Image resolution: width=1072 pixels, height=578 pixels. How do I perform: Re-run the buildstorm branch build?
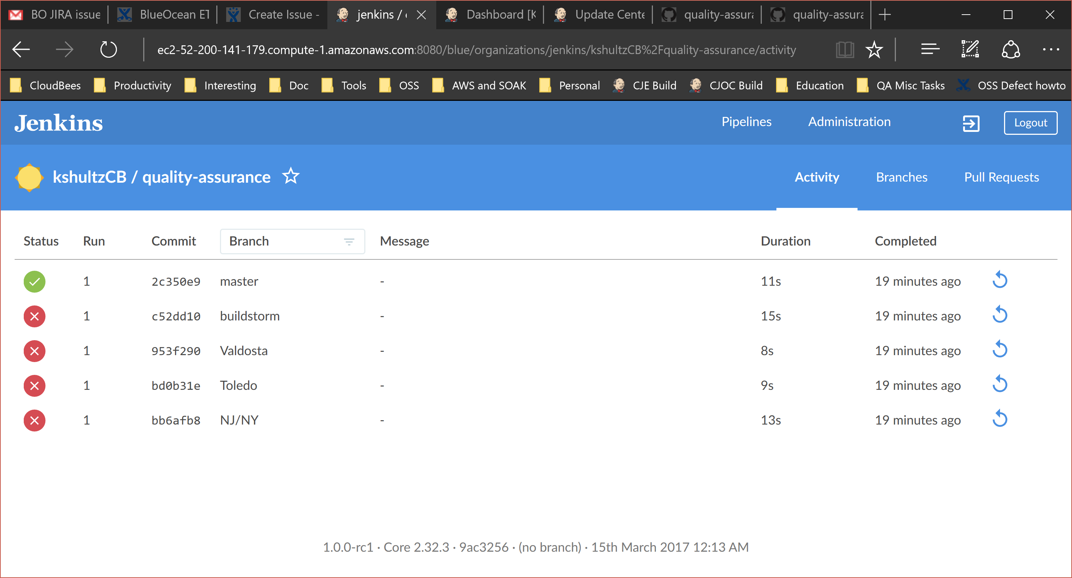(999, 315)
